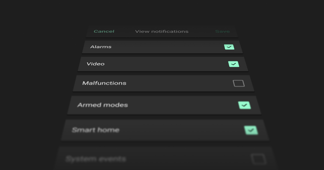The width and height of the screenshot is (324, 170).
Task: Toggle off the Armed modes checkbox
Action: click(x=244, y=105)
